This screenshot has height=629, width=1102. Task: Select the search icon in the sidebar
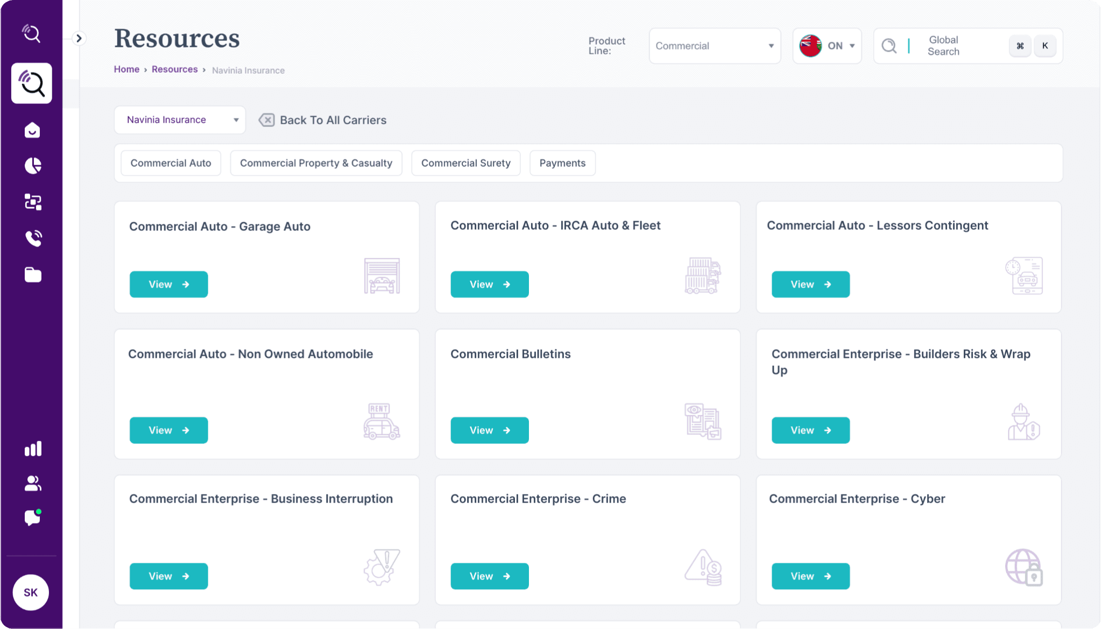click(x=31, y=83)
